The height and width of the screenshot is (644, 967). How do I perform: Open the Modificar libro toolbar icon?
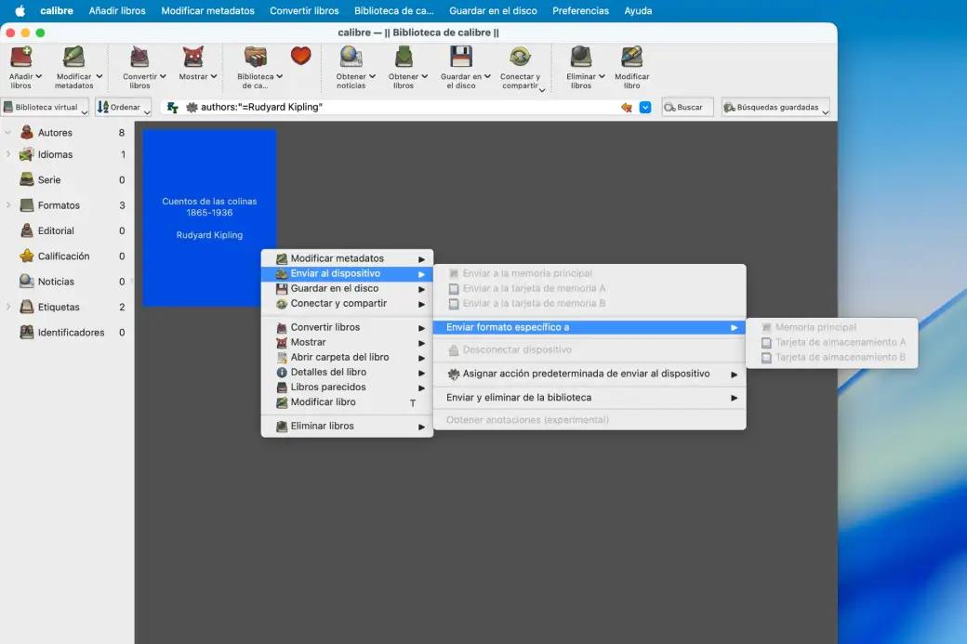coord(631,58)
